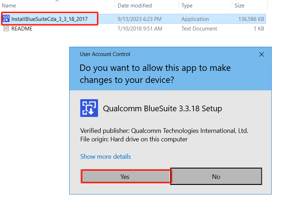Open the Show more details link
This screenshot has width=304, height=197.
point(105,157)
